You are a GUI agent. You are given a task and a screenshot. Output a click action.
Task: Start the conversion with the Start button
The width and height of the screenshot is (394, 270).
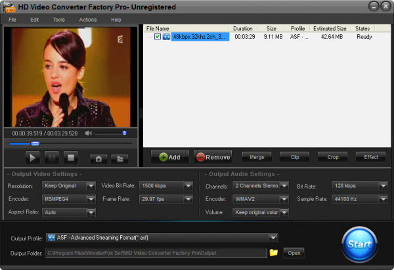point(359,244)
